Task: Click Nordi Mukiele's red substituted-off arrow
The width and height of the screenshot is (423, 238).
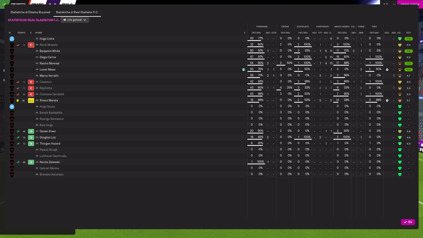Action: point(31,45)
